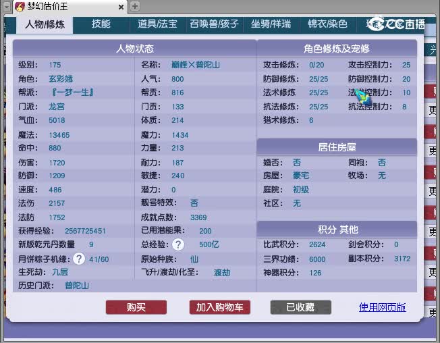Click the 总经验 value 500亿
Screen dimensions: 440x343
click(x=209, y=244)
